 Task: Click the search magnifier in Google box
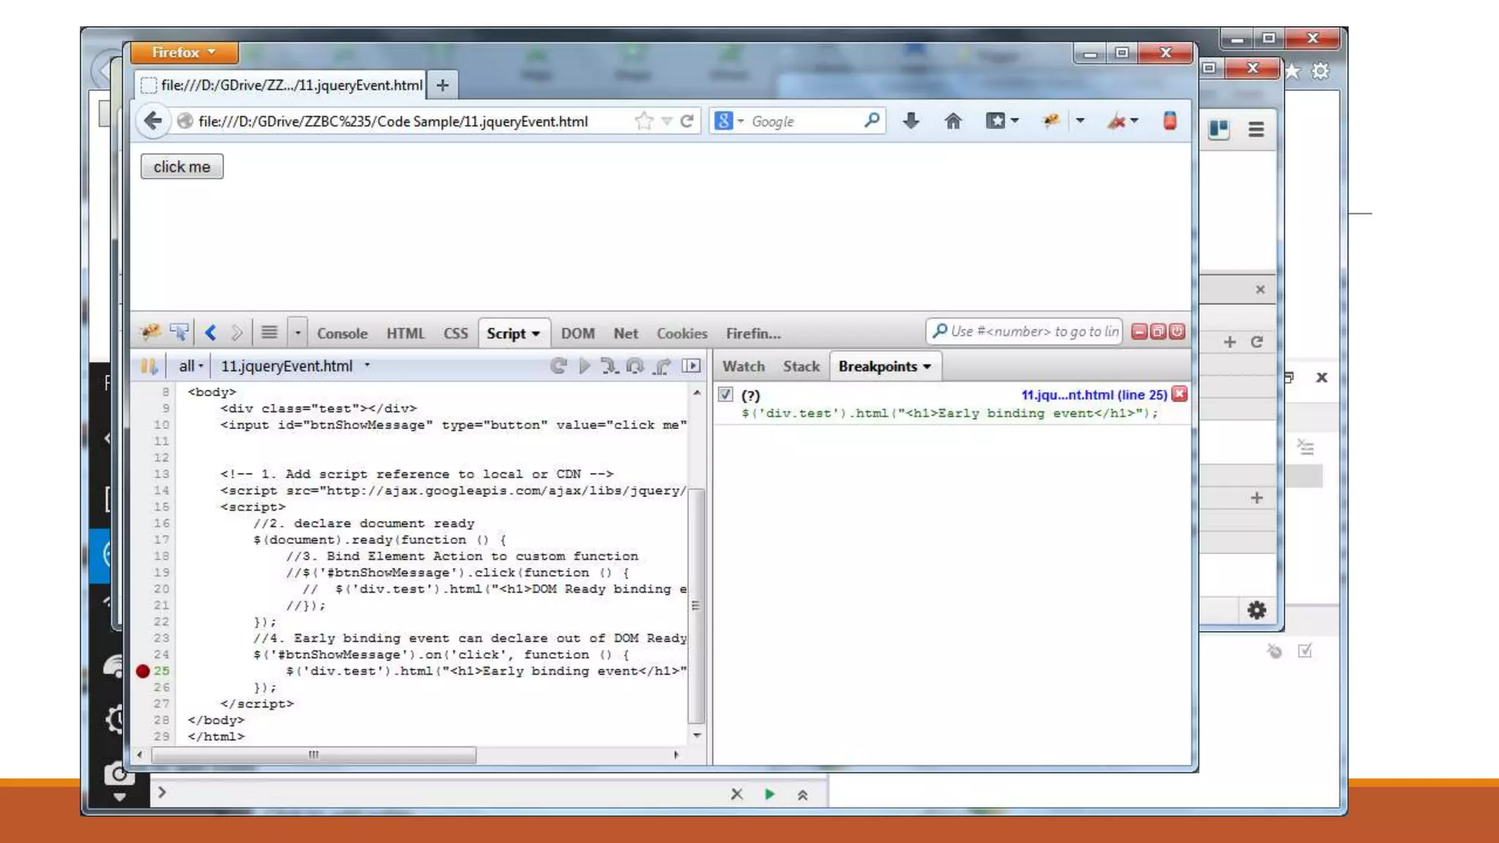click(872, 121)
